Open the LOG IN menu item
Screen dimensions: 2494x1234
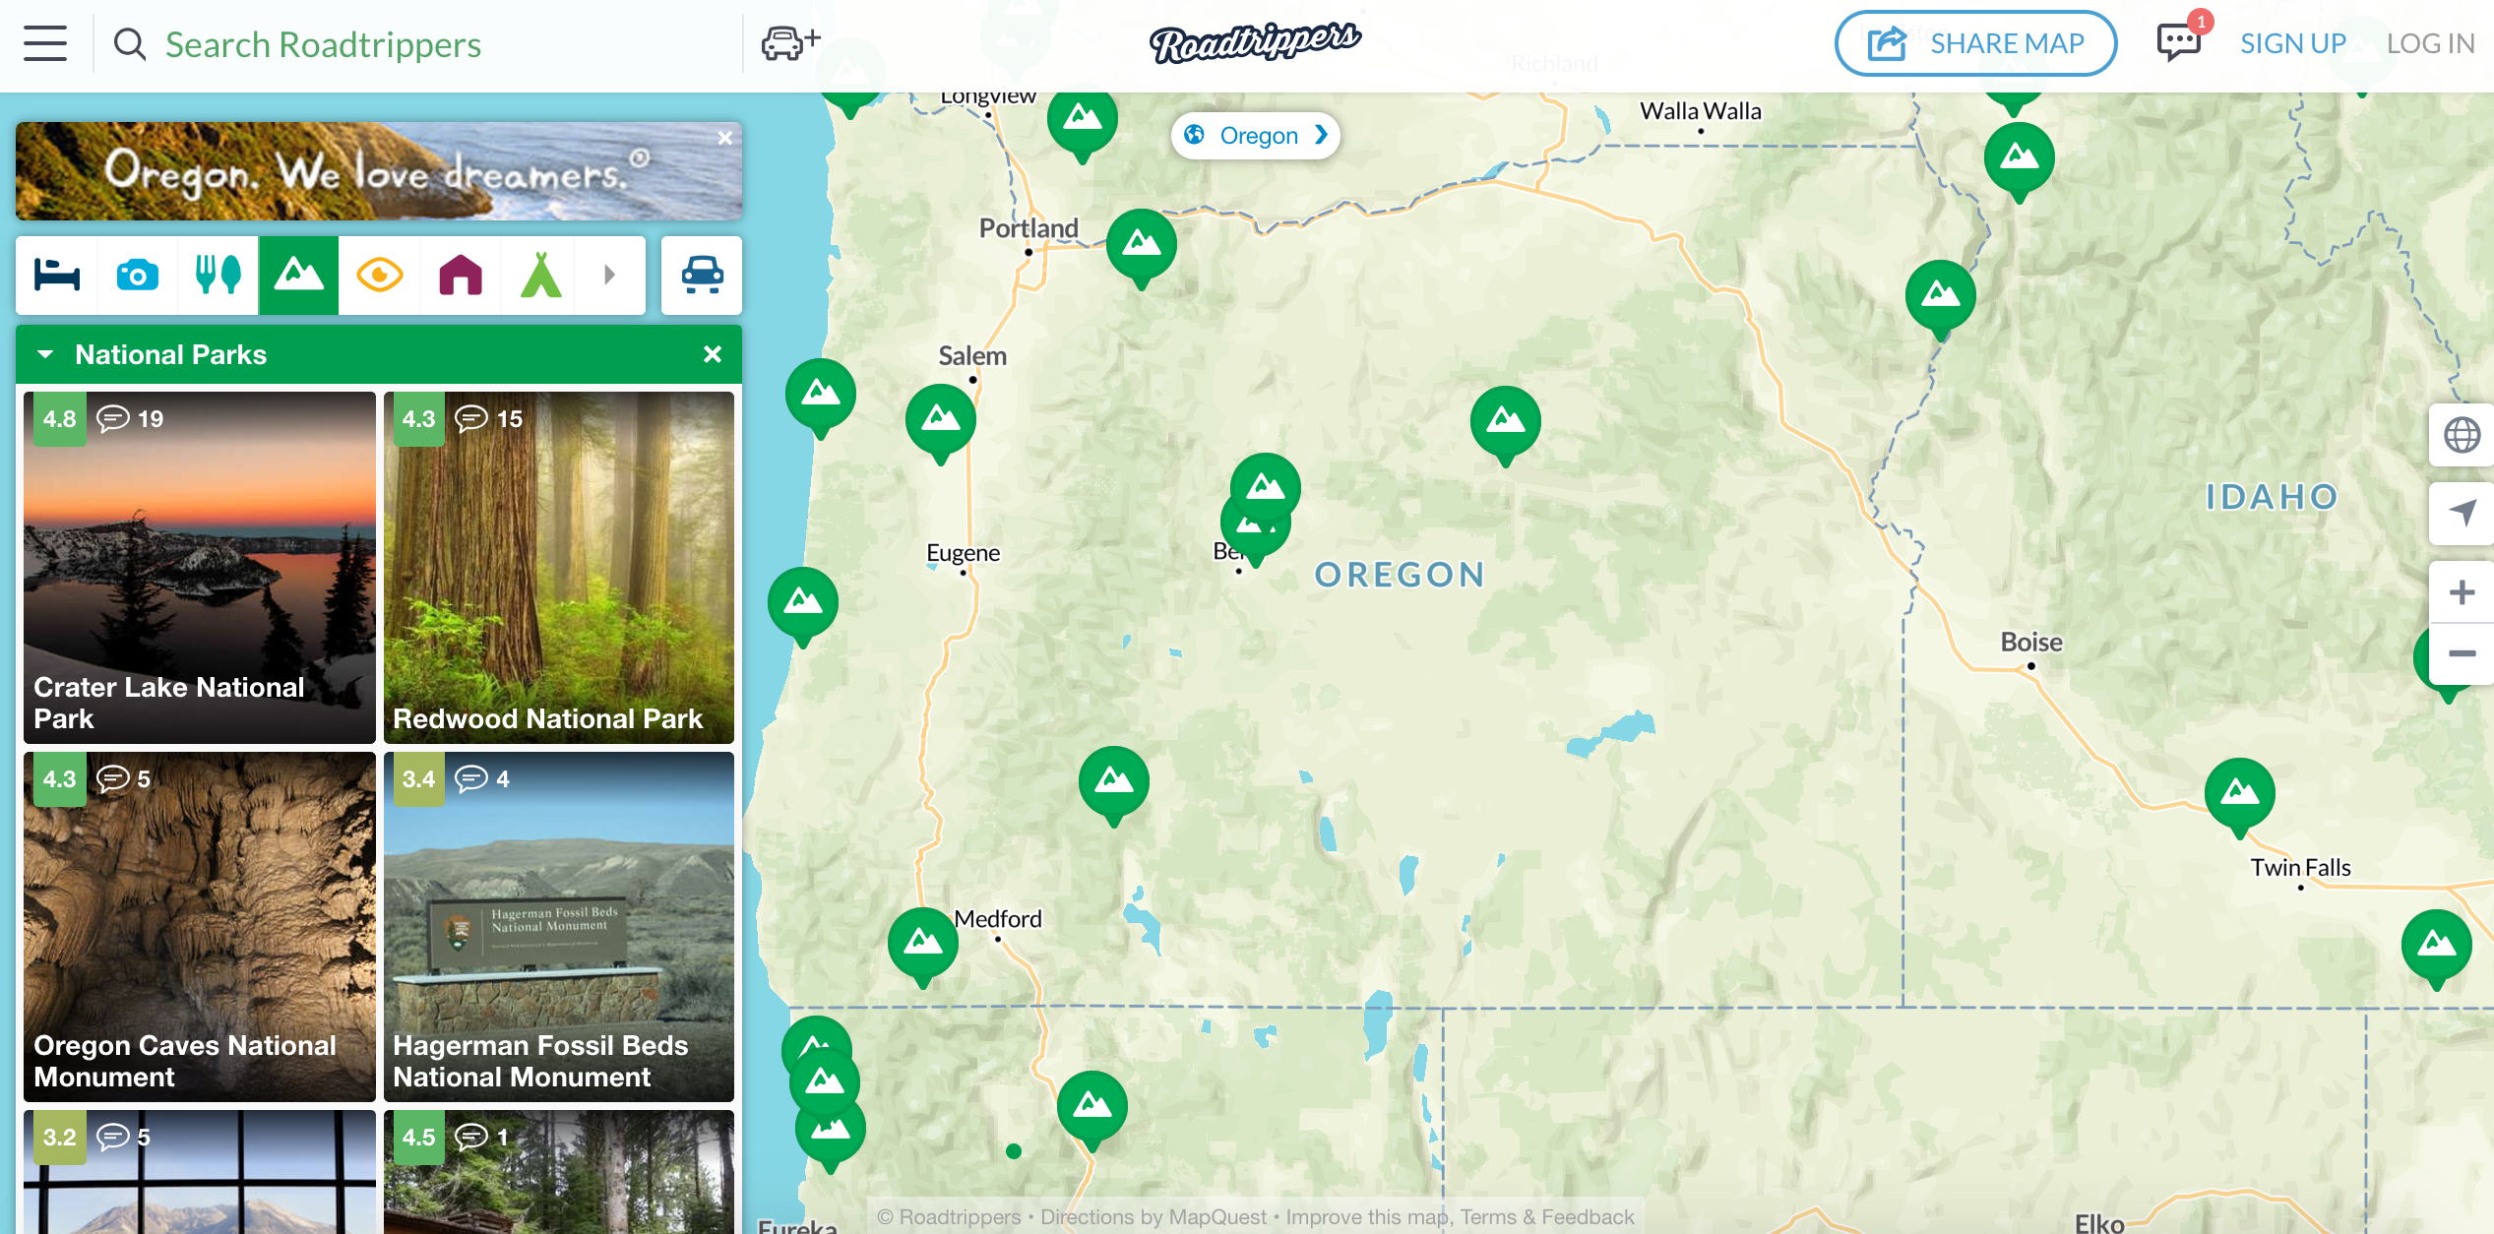click(x=2430, y=43)
